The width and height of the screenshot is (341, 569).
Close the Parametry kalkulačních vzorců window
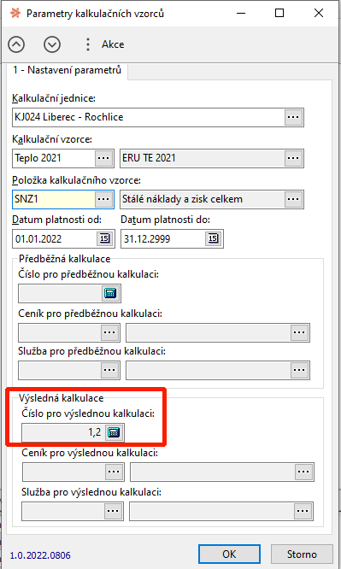click(319, 13)
